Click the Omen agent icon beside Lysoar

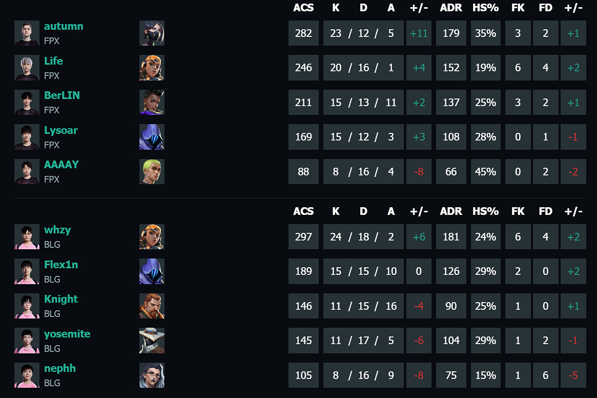152,136
